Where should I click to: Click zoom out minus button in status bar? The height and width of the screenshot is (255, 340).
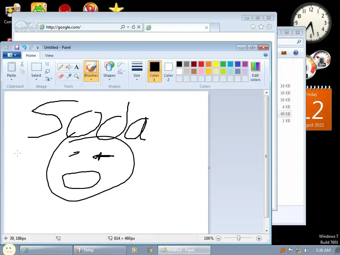tap(218, 238)
